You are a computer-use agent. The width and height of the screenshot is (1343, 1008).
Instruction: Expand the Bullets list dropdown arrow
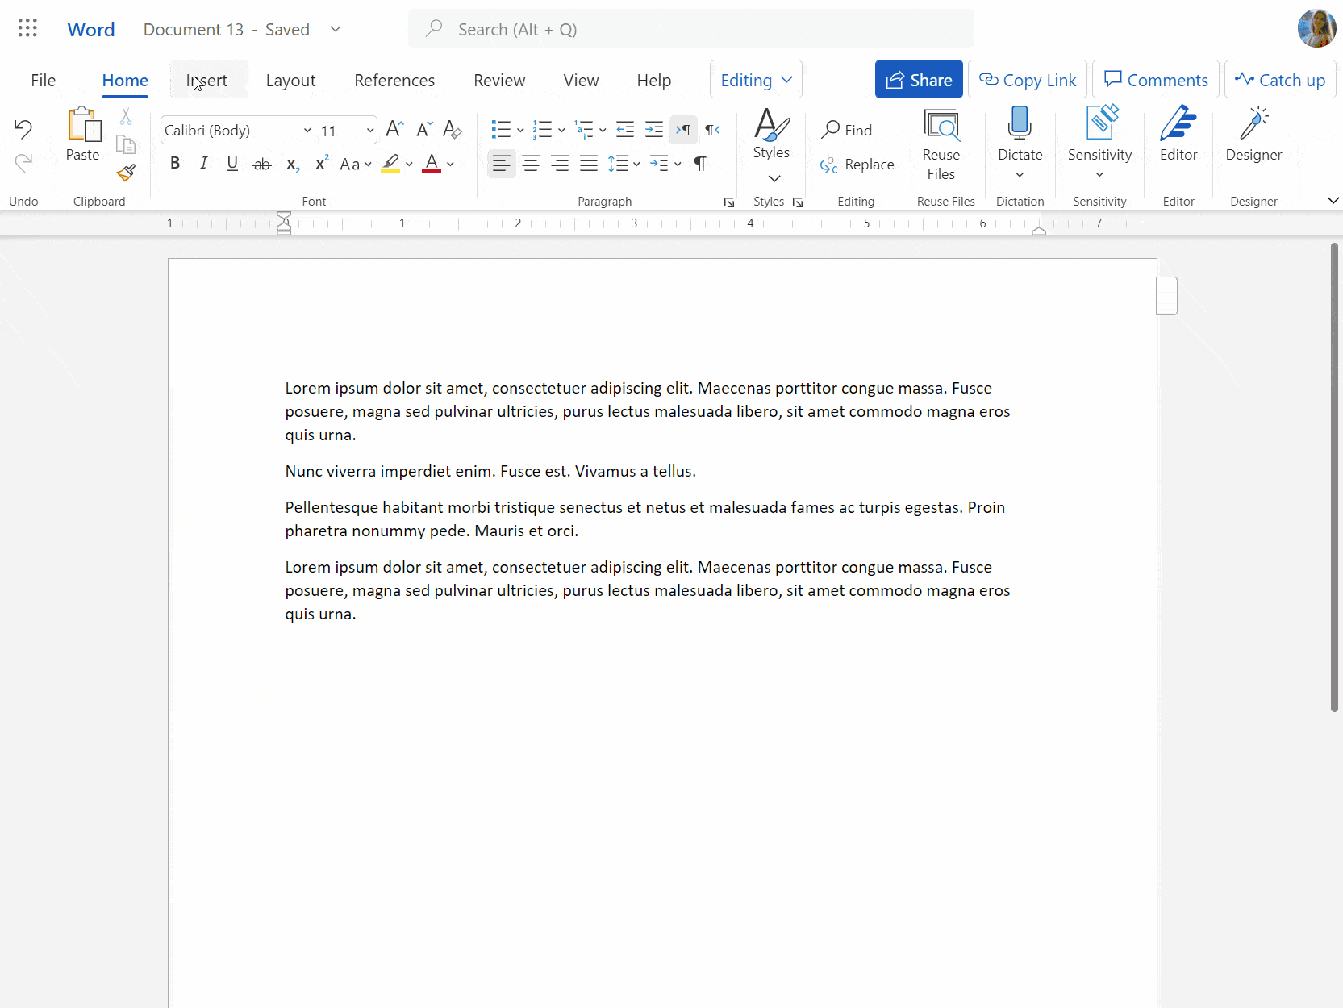point(520,130)
